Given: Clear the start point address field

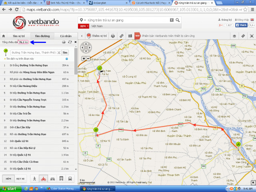Looking at the screenshot, I should (59, 52).
